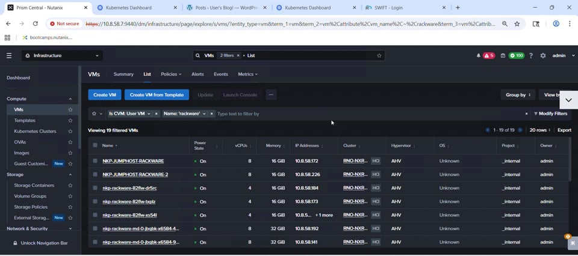Open the bootcamps.nutanix bookmark
Viewport: 578px width, 256px height.
tap(48, 37)
